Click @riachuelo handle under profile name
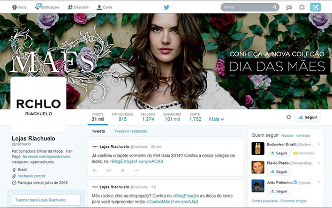The height and width of the screenshot is (208, 332). click(x=21, y=144)
